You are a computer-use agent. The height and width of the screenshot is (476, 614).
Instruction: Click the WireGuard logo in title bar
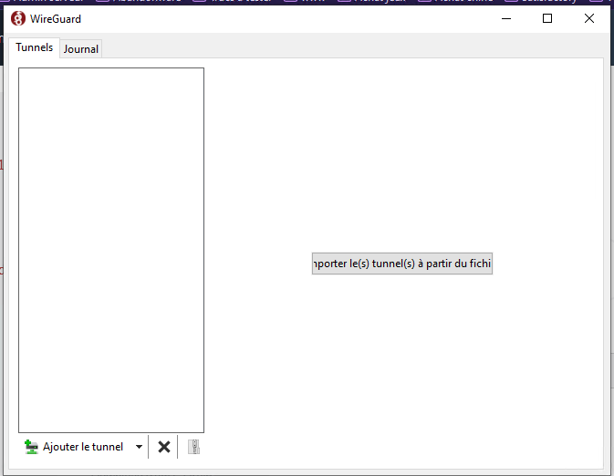tap(18, 18)
